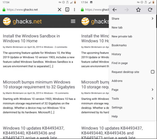Open the three-dot menu in left browser

pos(74,10)
